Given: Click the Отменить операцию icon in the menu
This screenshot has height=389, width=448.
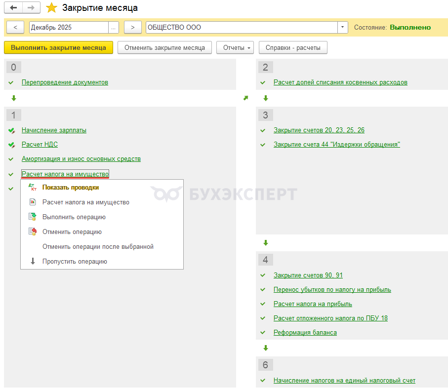Looking at the screenshot, I should click(33, 232).
